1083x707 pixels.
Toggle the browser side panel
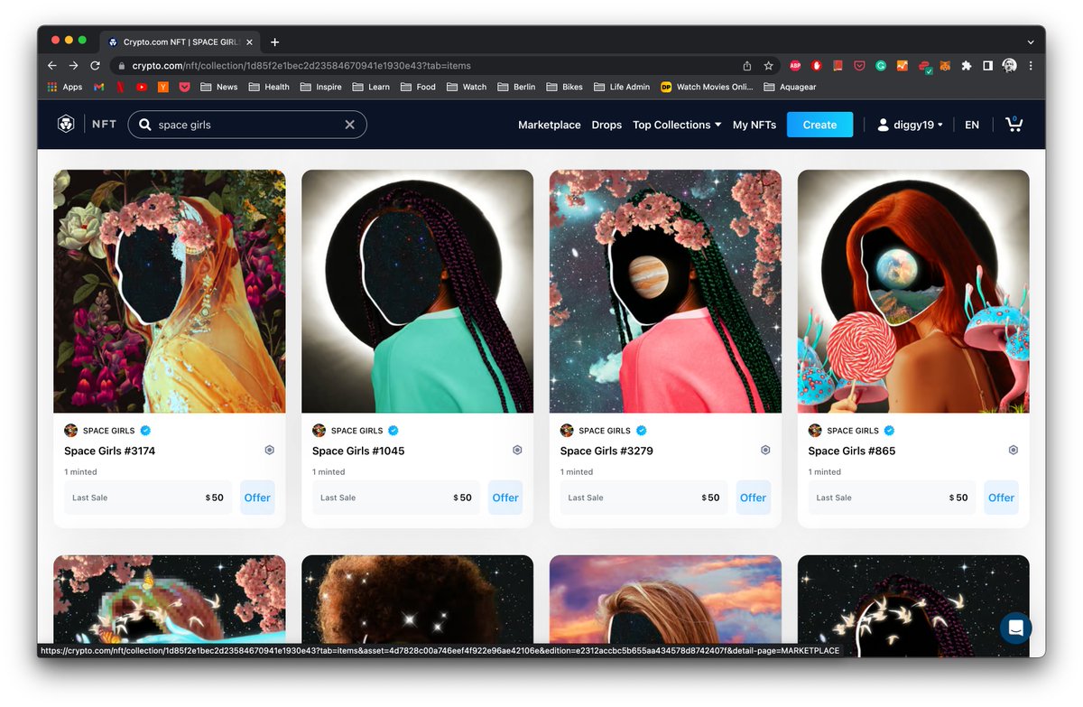tap(988, 66)
